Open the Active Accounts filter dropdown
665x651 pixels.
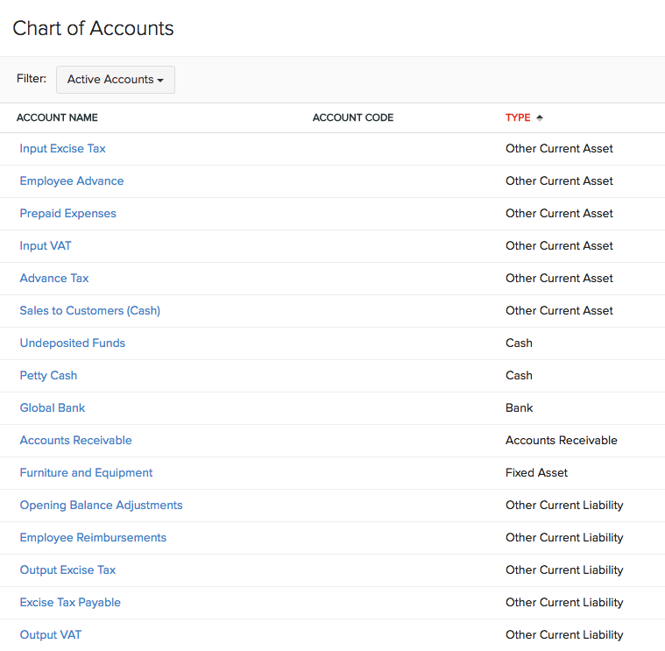pyautogui.click(x=116, y=80)
